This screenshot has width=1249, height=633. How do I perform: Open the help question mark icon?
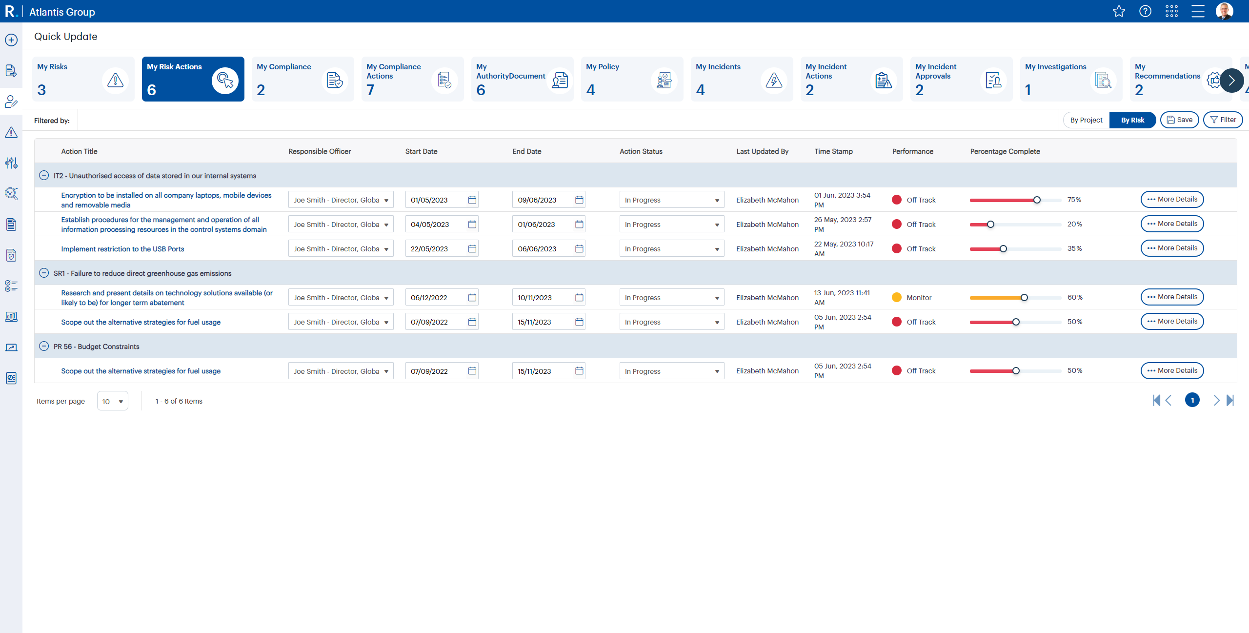[x=1145, y=11]
